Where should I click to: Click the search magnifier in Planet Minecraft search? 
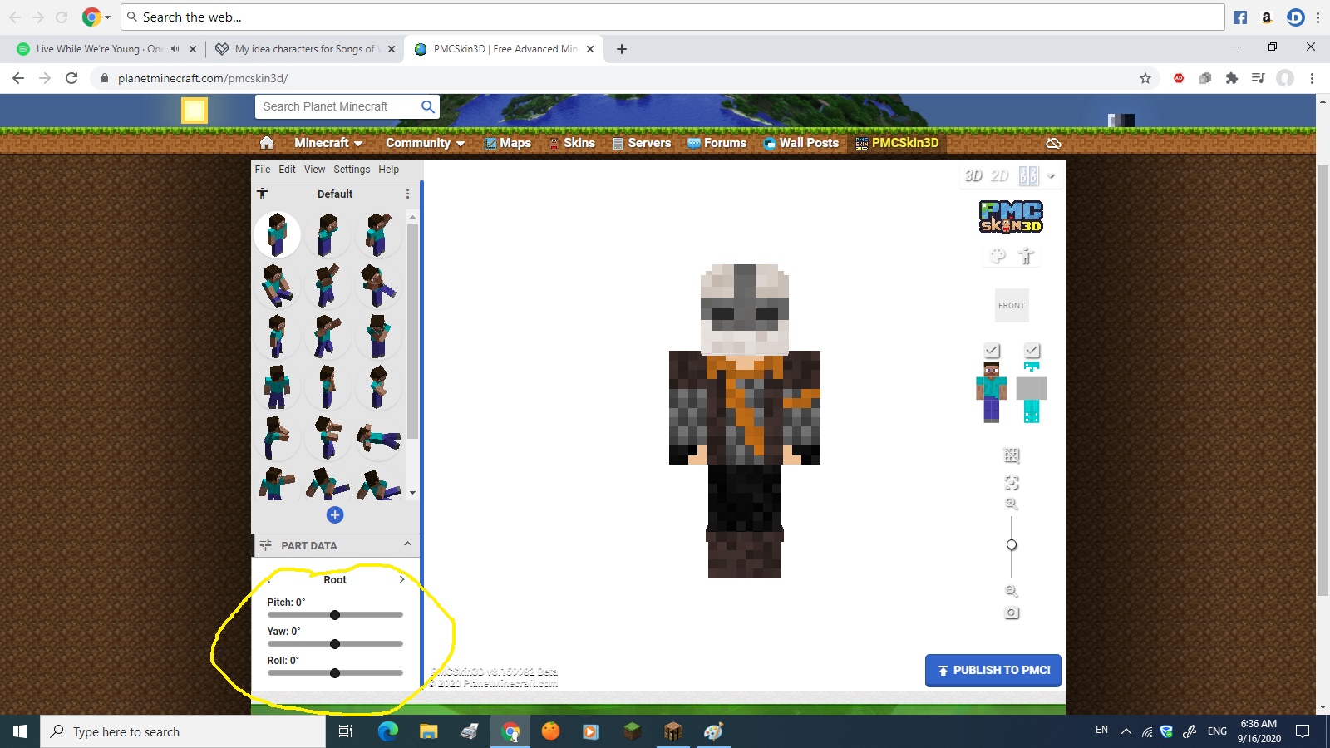click(428, 106)
